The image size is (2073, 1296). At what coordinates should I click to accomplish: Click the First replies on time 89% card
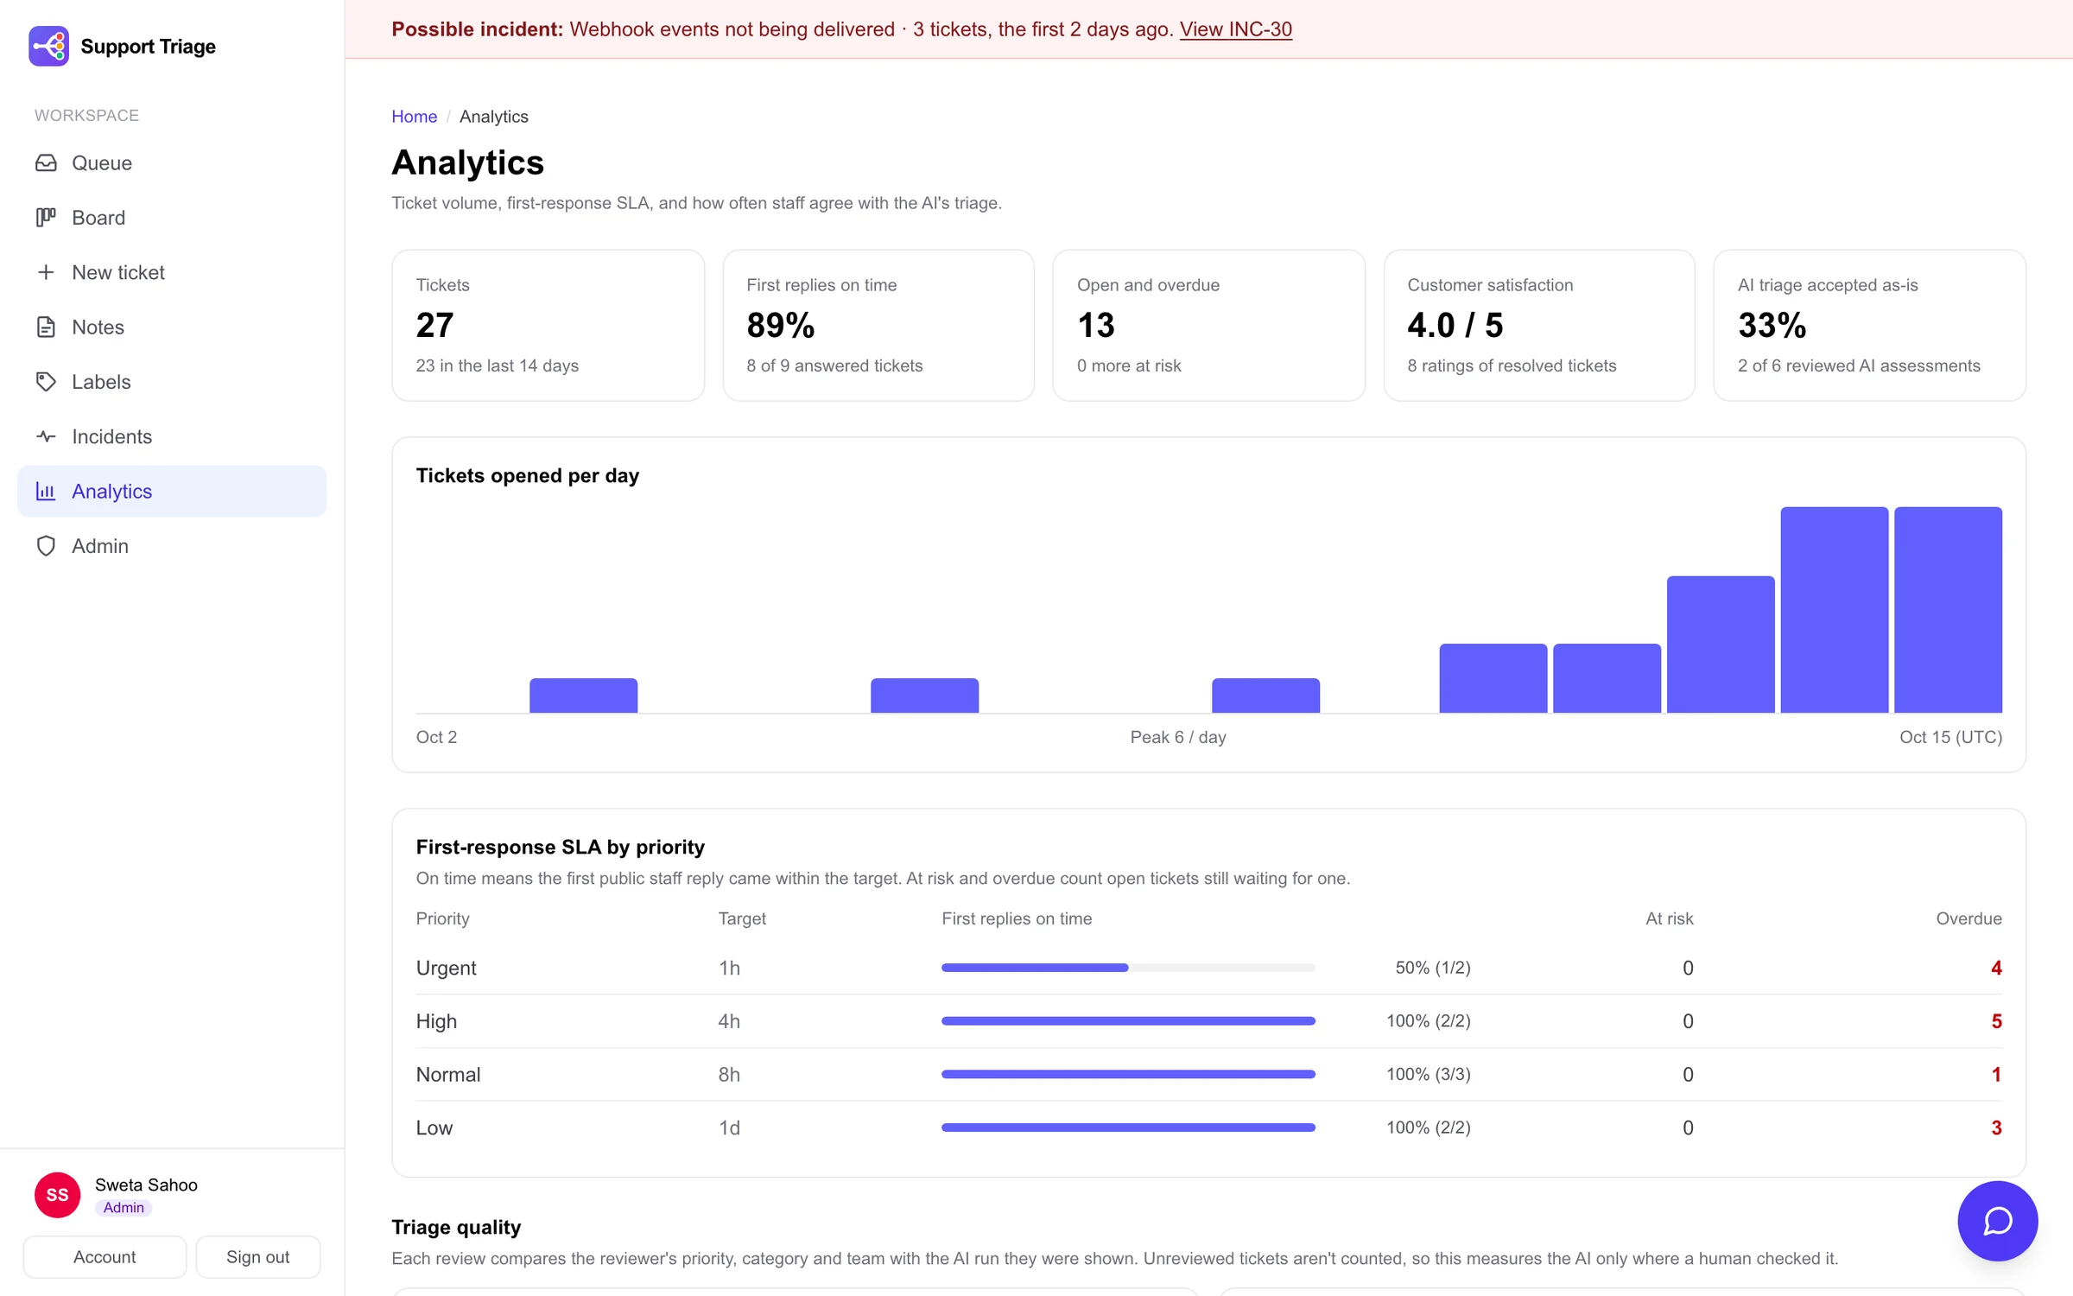pyautogui.click(x=878, y=326)
